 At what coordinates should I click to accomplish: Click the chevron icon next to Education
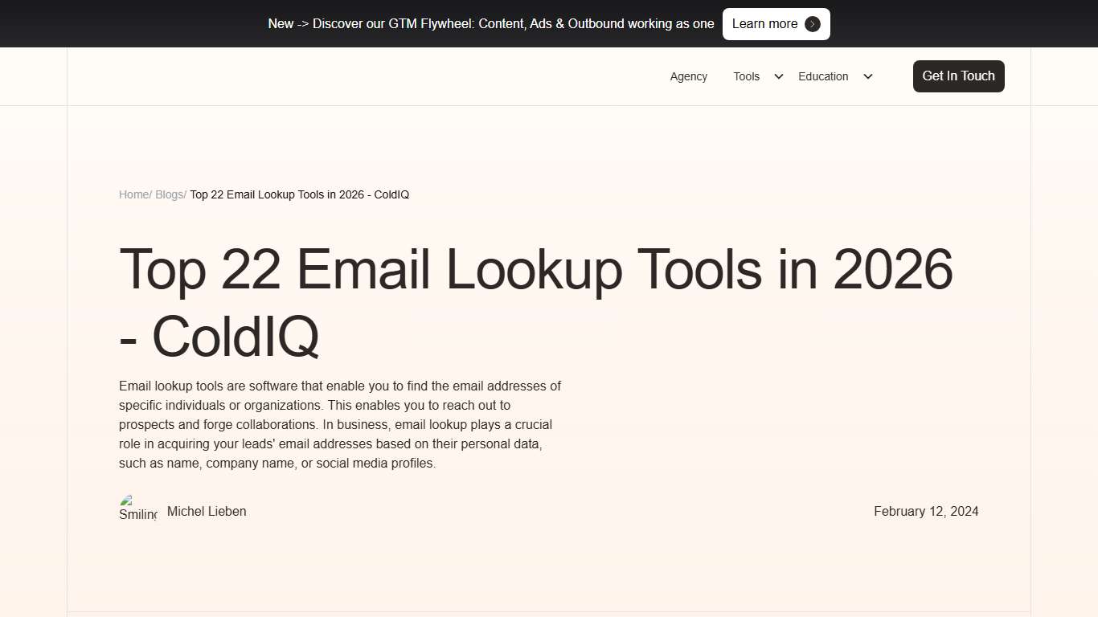point(867,76)
